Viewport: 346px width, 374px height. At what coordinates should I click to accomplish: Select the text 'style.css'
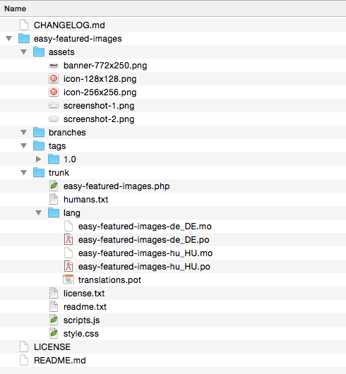point(81,334)
